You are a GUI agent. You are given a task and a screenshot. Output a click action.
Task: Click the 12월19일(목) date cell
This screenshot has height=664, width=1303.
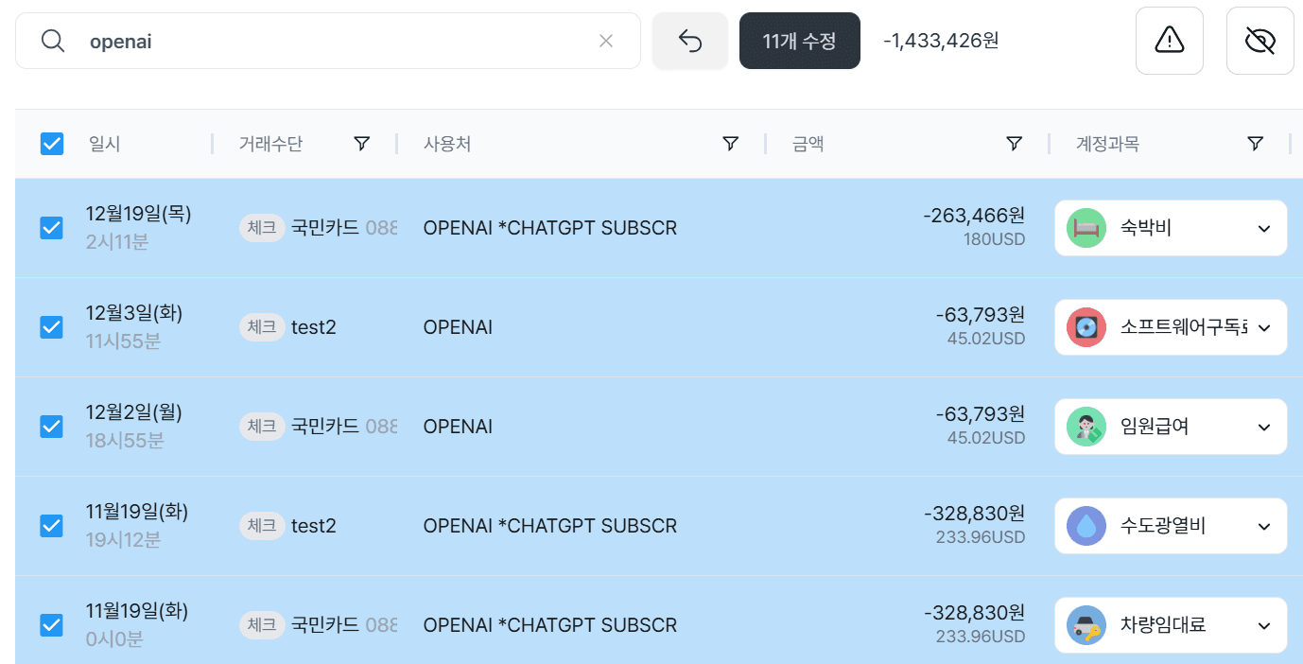138,215
